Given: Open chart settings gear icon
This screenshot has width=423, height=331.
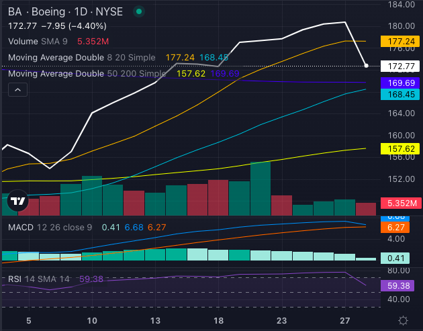Looking at the screenshot, I should pyautogui.click(x=402, y=320).
